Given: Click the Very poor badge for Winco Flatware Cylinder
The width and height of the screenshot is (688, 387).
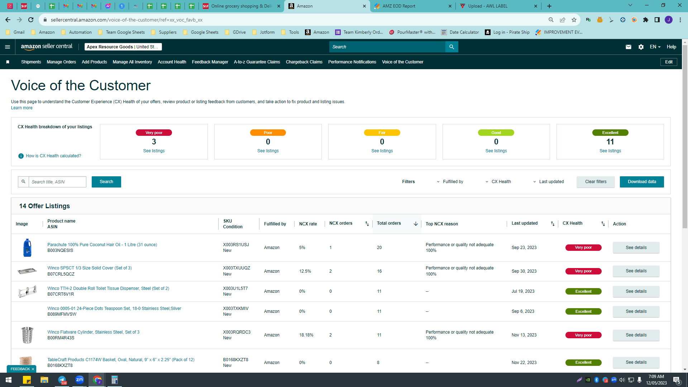Looking at the screenshot, I should (583, 335).
